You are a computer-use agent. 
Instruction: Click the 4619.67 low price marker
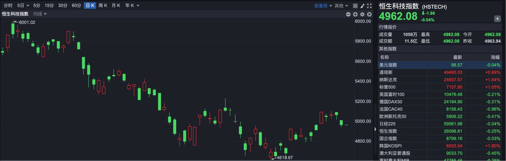point(285,158)
